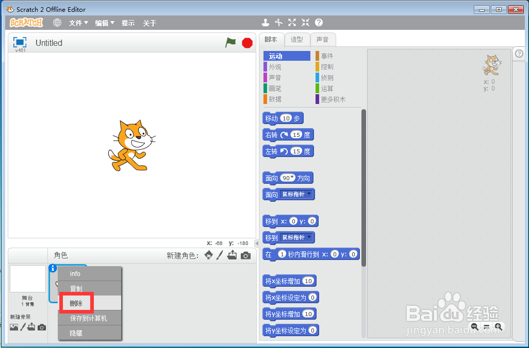529x348 pixels.
Task: Click the red stop sign button
Action: 247,43
